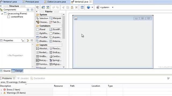Open the Javadoc tab

(x=23, y=78)
